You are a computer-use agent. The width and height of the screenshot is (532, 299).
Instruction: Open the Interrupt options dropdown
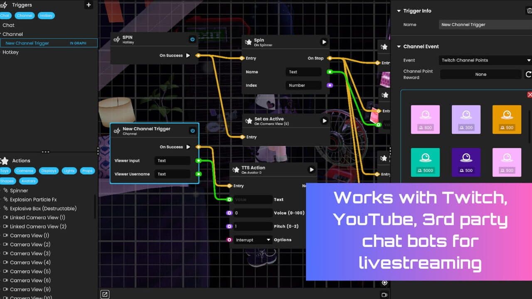click(253, 240)
